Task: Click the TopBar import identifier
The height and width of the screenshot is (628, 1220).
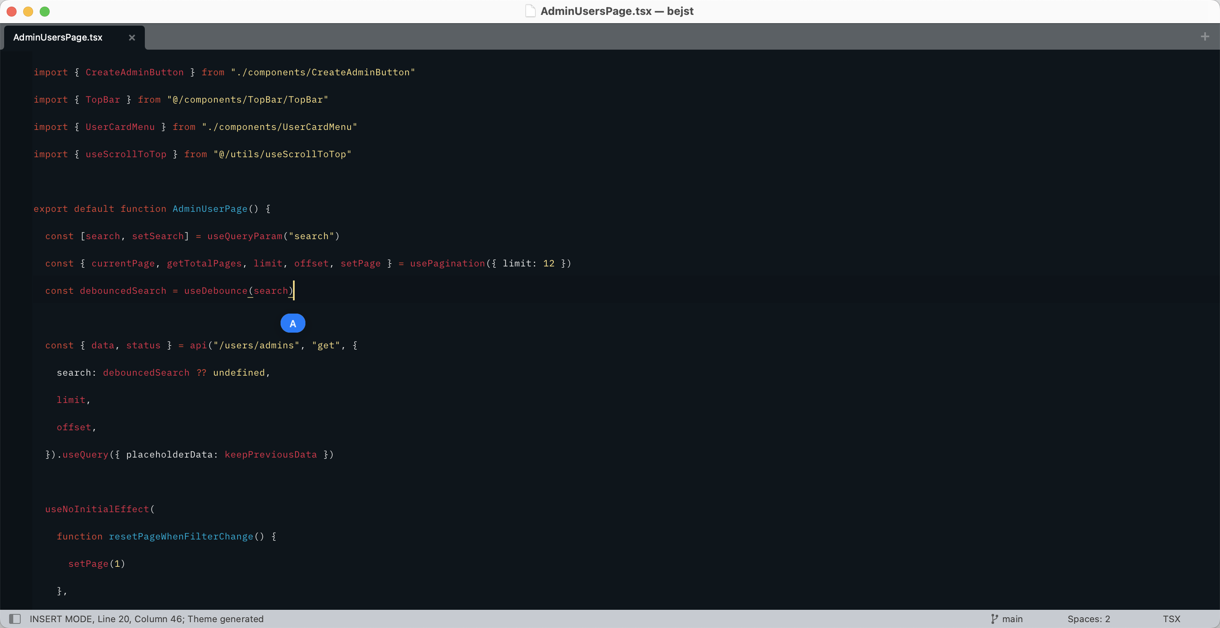Action: (103, 99)
